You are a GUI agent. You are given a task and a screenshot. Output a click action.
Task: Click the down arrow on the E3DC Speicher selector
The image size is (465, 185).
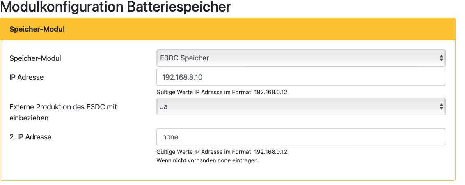pos(441,60)
